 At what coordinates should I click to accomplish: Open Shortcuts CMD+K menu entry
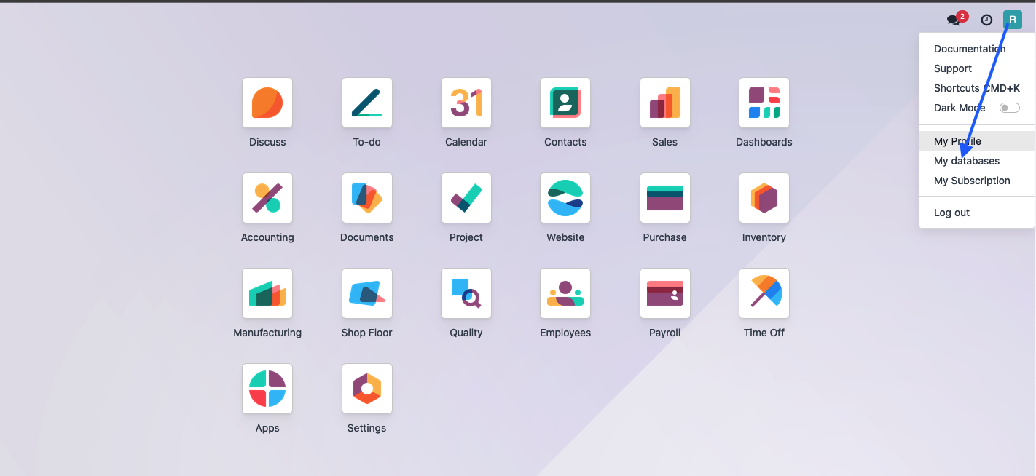(977, 88)
